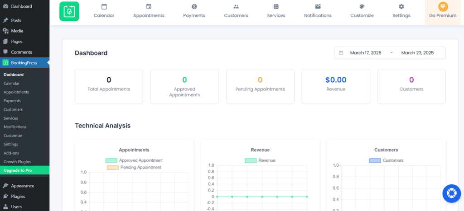Viewport: 464px width, 211px height.
Task: Click the Settings gear icon in top navigation
Action: click(x=401, y=6)
